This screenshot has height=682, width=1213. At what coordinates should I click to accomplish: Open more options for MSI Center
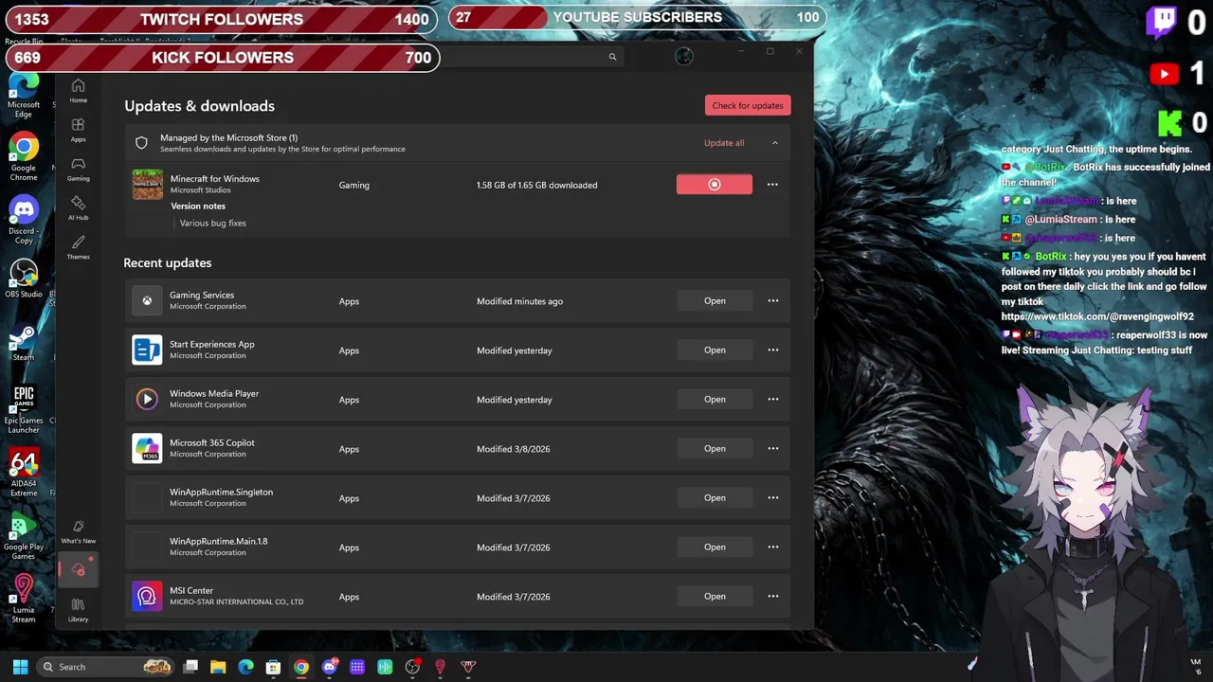[772, 597]
